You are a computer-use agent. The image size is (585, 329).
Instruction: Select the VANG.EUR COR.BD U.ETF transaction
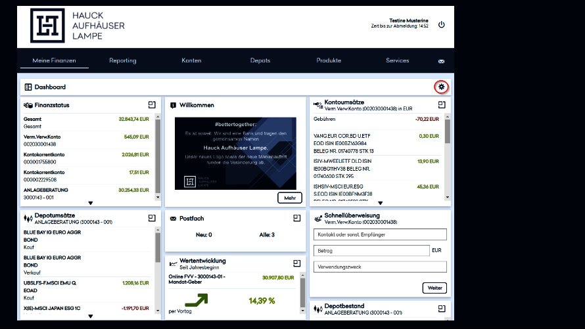click(377, 143)
